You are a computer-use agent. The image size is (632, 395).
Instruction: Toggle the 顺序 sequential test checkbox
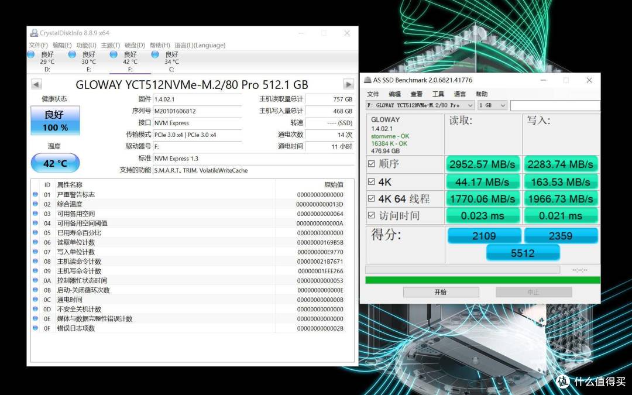tap(371, 164)
